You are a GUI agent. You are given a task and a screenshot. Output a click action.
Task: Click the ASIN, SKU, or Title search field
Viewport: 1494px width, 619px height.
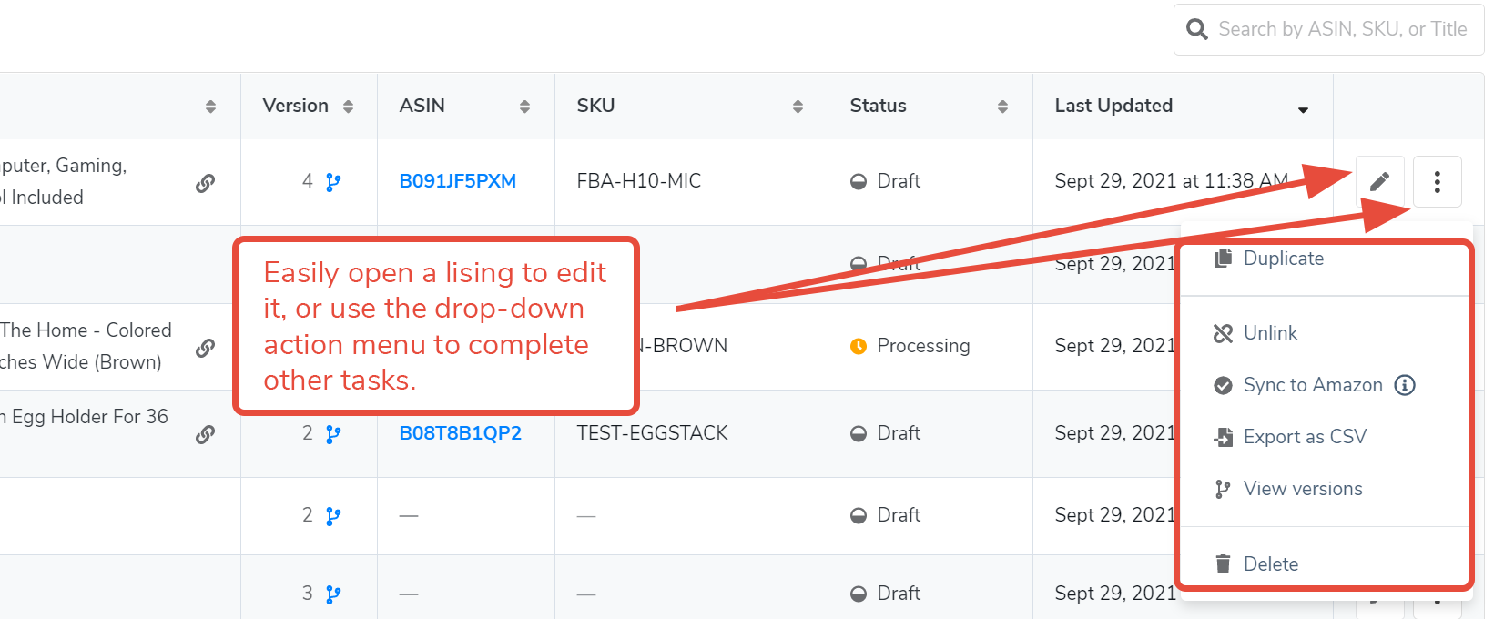[x=1342, y=29]
